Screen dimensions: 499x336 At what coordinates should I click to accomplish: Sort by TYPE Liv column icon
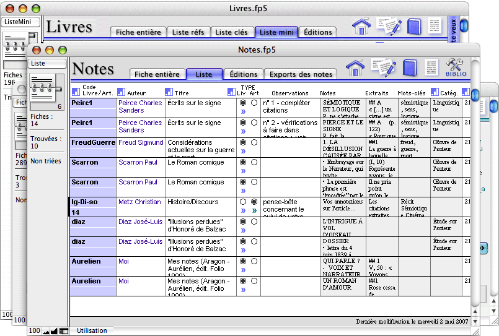point(231,92)
